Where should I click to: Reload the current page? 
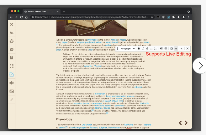pyautogui.click(x=21, y=17)
